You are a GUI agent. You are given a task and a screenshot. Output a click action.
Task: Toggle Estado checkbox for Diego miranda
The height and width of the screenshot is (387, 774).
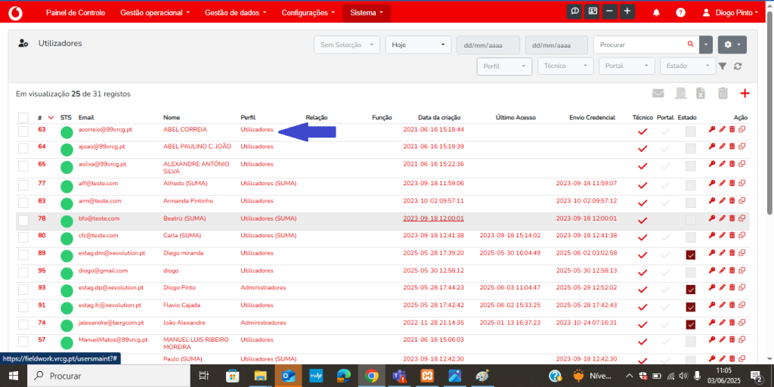pos(691,255)
